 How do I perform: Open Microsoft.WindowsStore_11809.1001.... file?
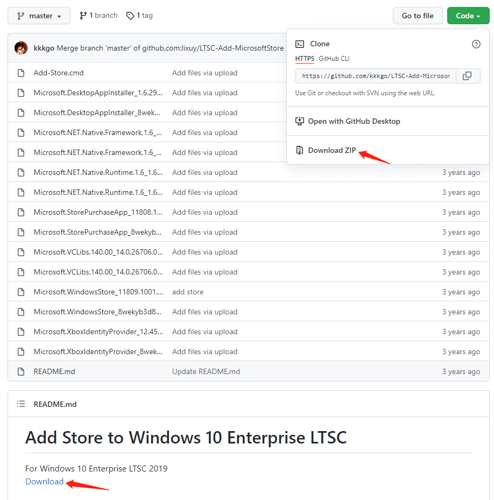(x=98, y=292)
